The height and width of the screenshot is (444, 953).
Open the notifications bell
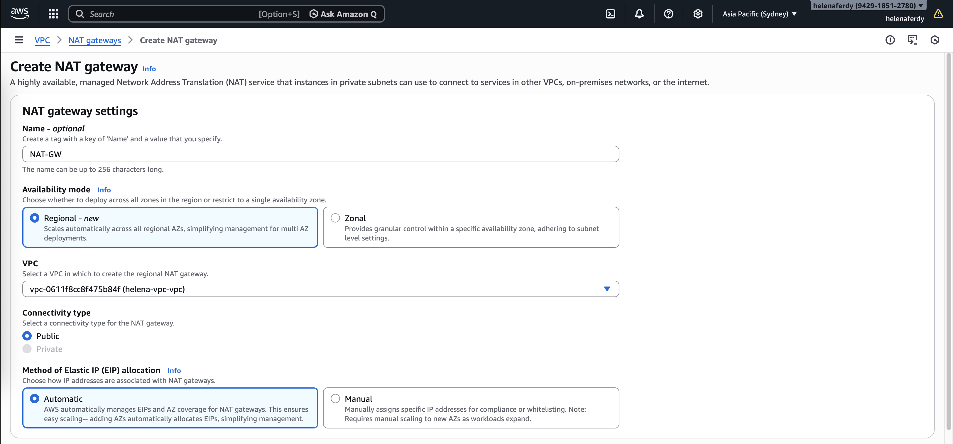(x=639, y=14)
